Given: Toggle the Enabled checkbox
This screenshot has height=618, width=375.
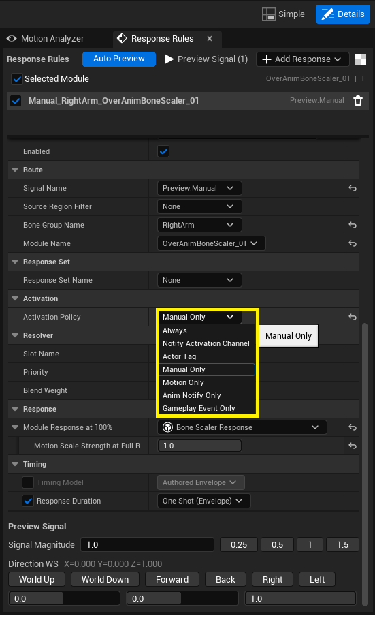Looking at the screenshot, I should (163, 151).
